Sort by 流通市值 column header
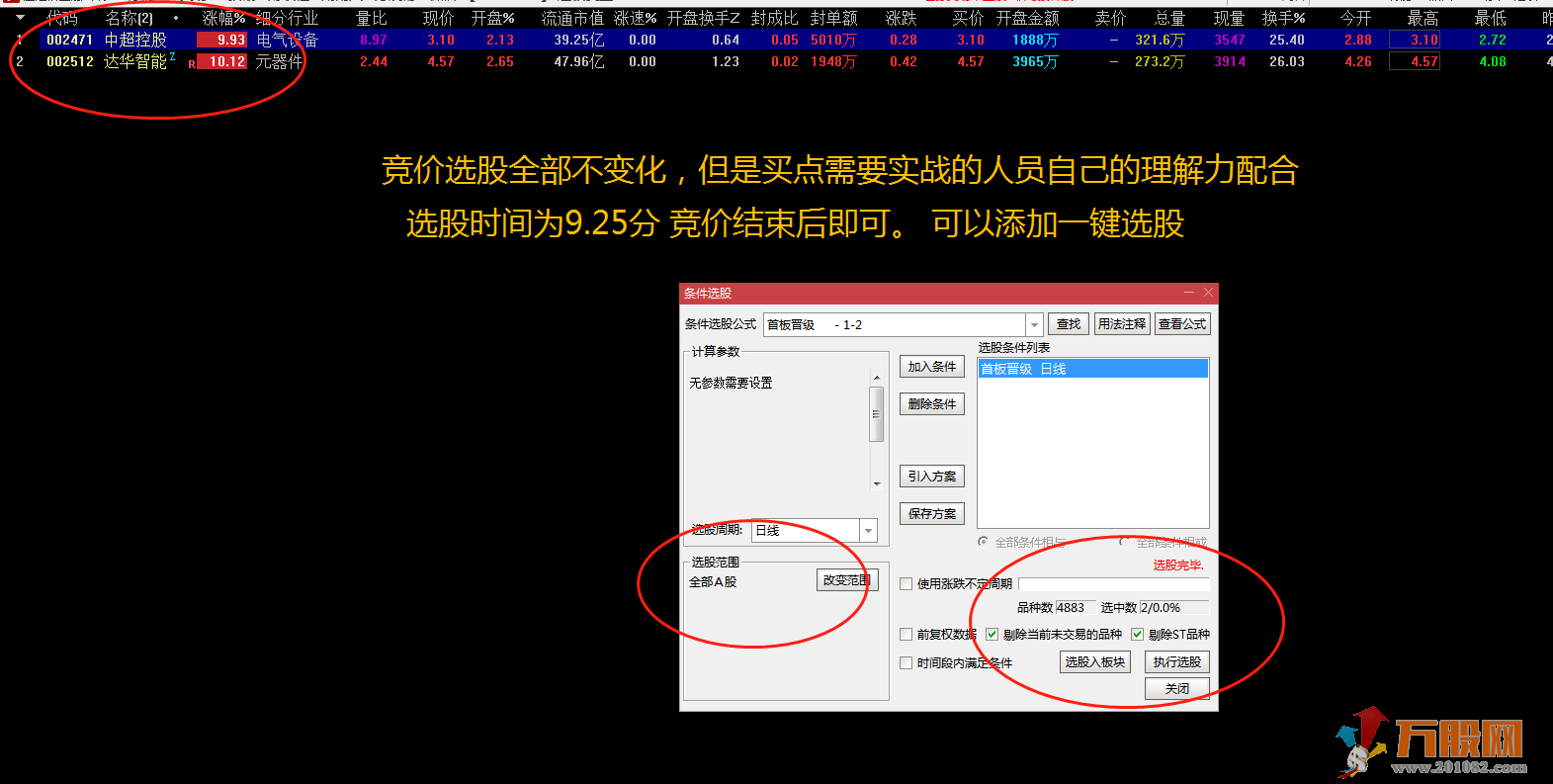 tap(572, 18)
